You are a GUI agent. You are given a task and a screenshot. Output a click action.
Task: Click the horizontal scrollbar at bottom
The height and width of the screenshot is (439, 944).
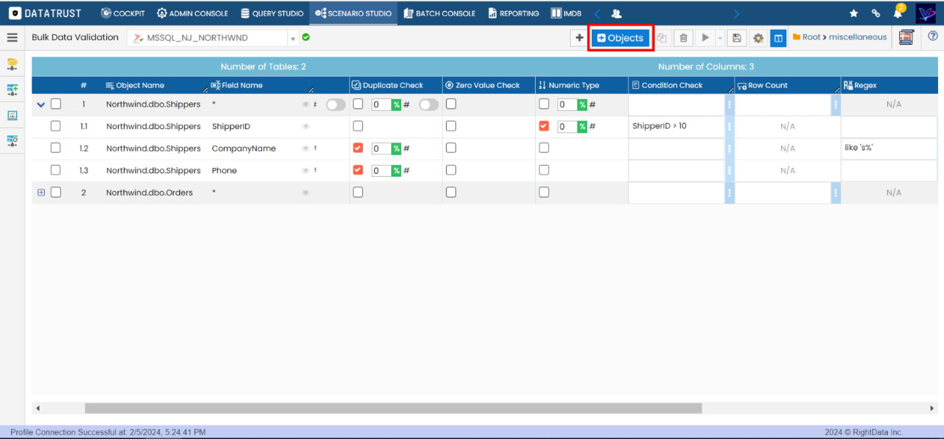[x=393, y=409]
